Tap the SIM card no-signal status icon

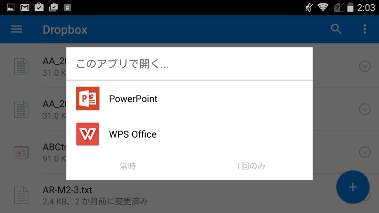pyautogui.click(x=339, y=8)
